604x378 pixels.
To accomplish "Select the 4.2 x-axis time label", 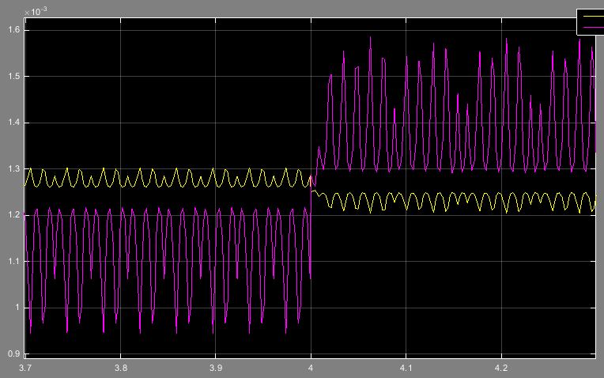I will 500,368.
